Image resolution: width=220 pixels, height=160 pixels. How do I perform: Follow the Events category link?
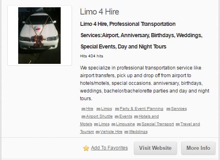(126, 116)
